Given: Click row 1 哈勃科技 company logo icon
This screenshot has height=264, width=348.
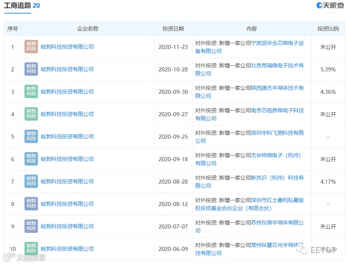Looking at the screenshot, I should pyautogui.click(x=31, y=47).
